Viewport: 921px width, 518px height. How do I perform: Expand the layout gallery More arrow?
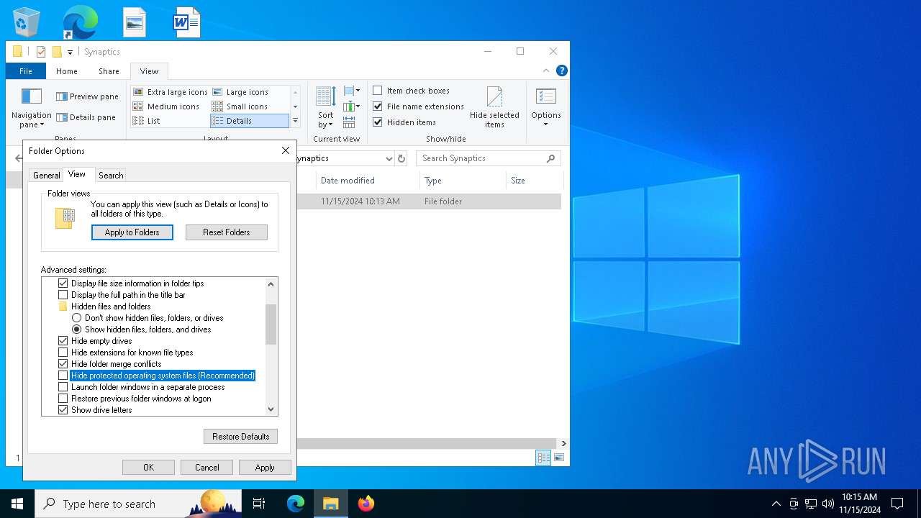pyautogui.click(x=295, y=121)
